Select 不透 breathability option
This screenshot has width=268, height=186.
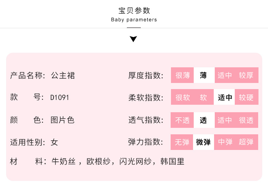click(x=183, y=120)
